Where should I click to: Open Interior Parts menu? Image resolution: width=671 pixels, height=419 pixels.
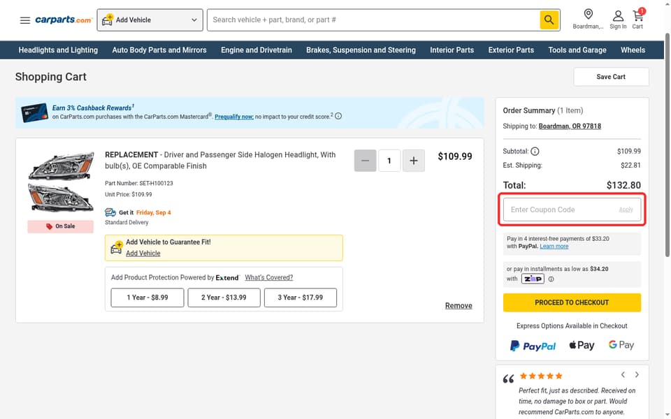(x=452, y=50)
